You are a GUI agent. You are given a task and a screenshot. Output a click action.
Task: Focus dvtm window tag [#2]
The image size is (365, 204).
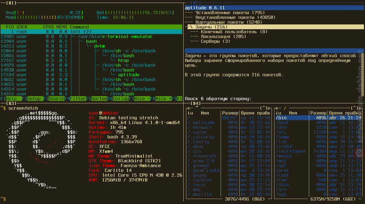coord(196,3)
